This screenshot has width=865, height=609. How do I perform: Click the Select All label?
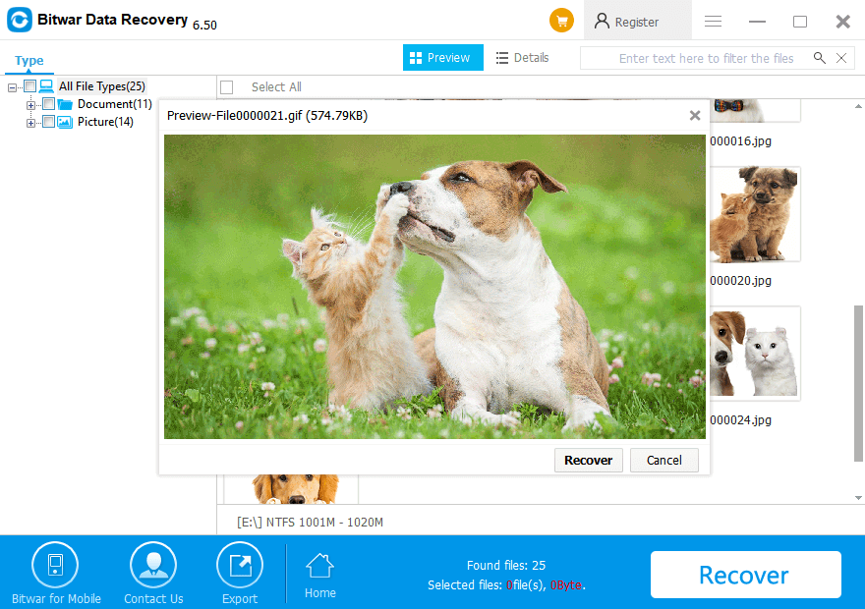(x=276, y=87)
